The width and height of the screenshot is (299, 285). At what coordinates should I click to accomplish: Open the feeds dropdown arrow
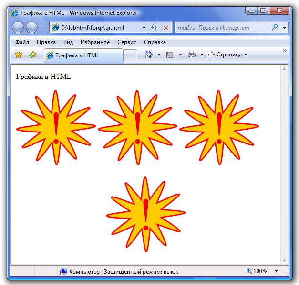coord(180,55)
